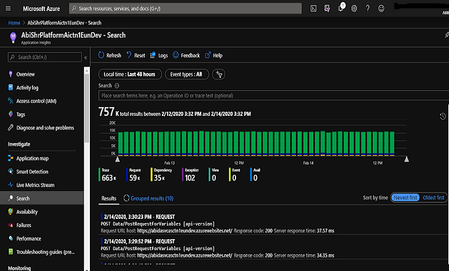Open Event types All filter
The width and height of the screenshot is (449, 271).
coord(187,74)
